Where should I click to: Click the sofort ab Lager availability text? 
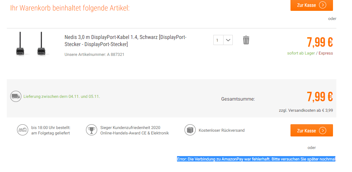pos(301,53)
